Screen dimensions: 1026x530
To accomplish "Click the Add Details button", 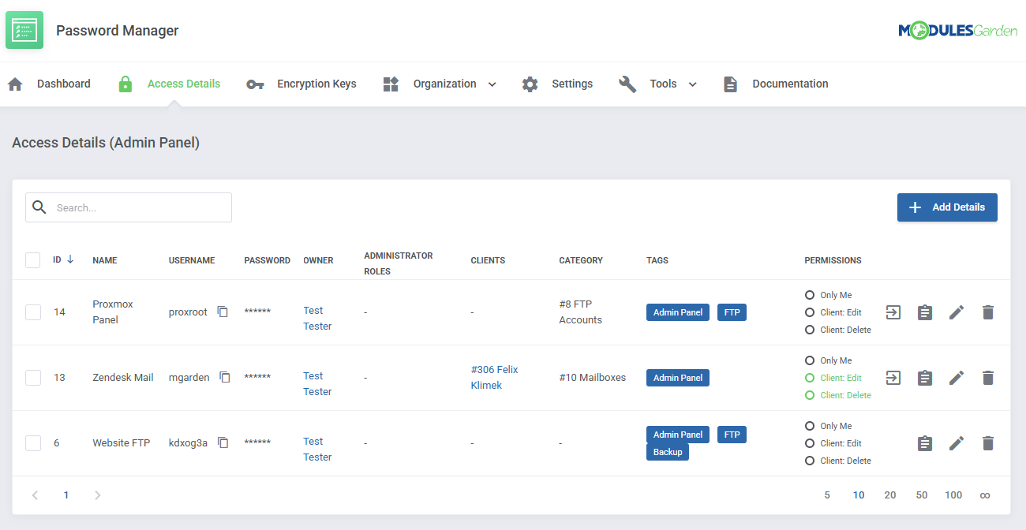I will pos(947,207).
